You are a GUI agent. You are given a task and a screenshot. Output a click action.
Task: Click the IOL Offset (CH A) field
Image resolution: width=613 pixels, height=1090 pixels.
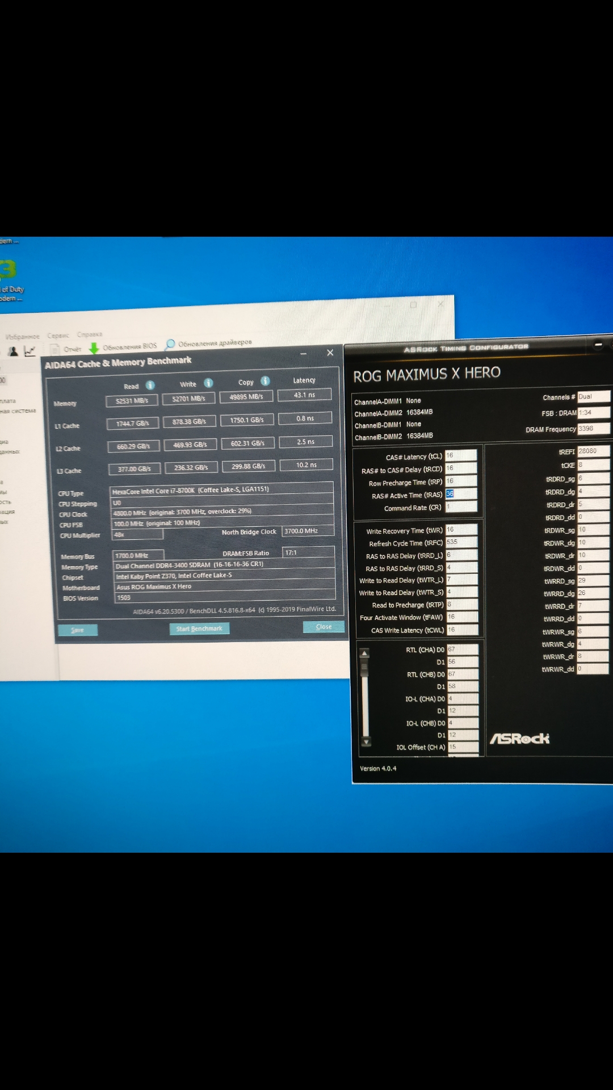pyautogui.click(x=463, y=747)
